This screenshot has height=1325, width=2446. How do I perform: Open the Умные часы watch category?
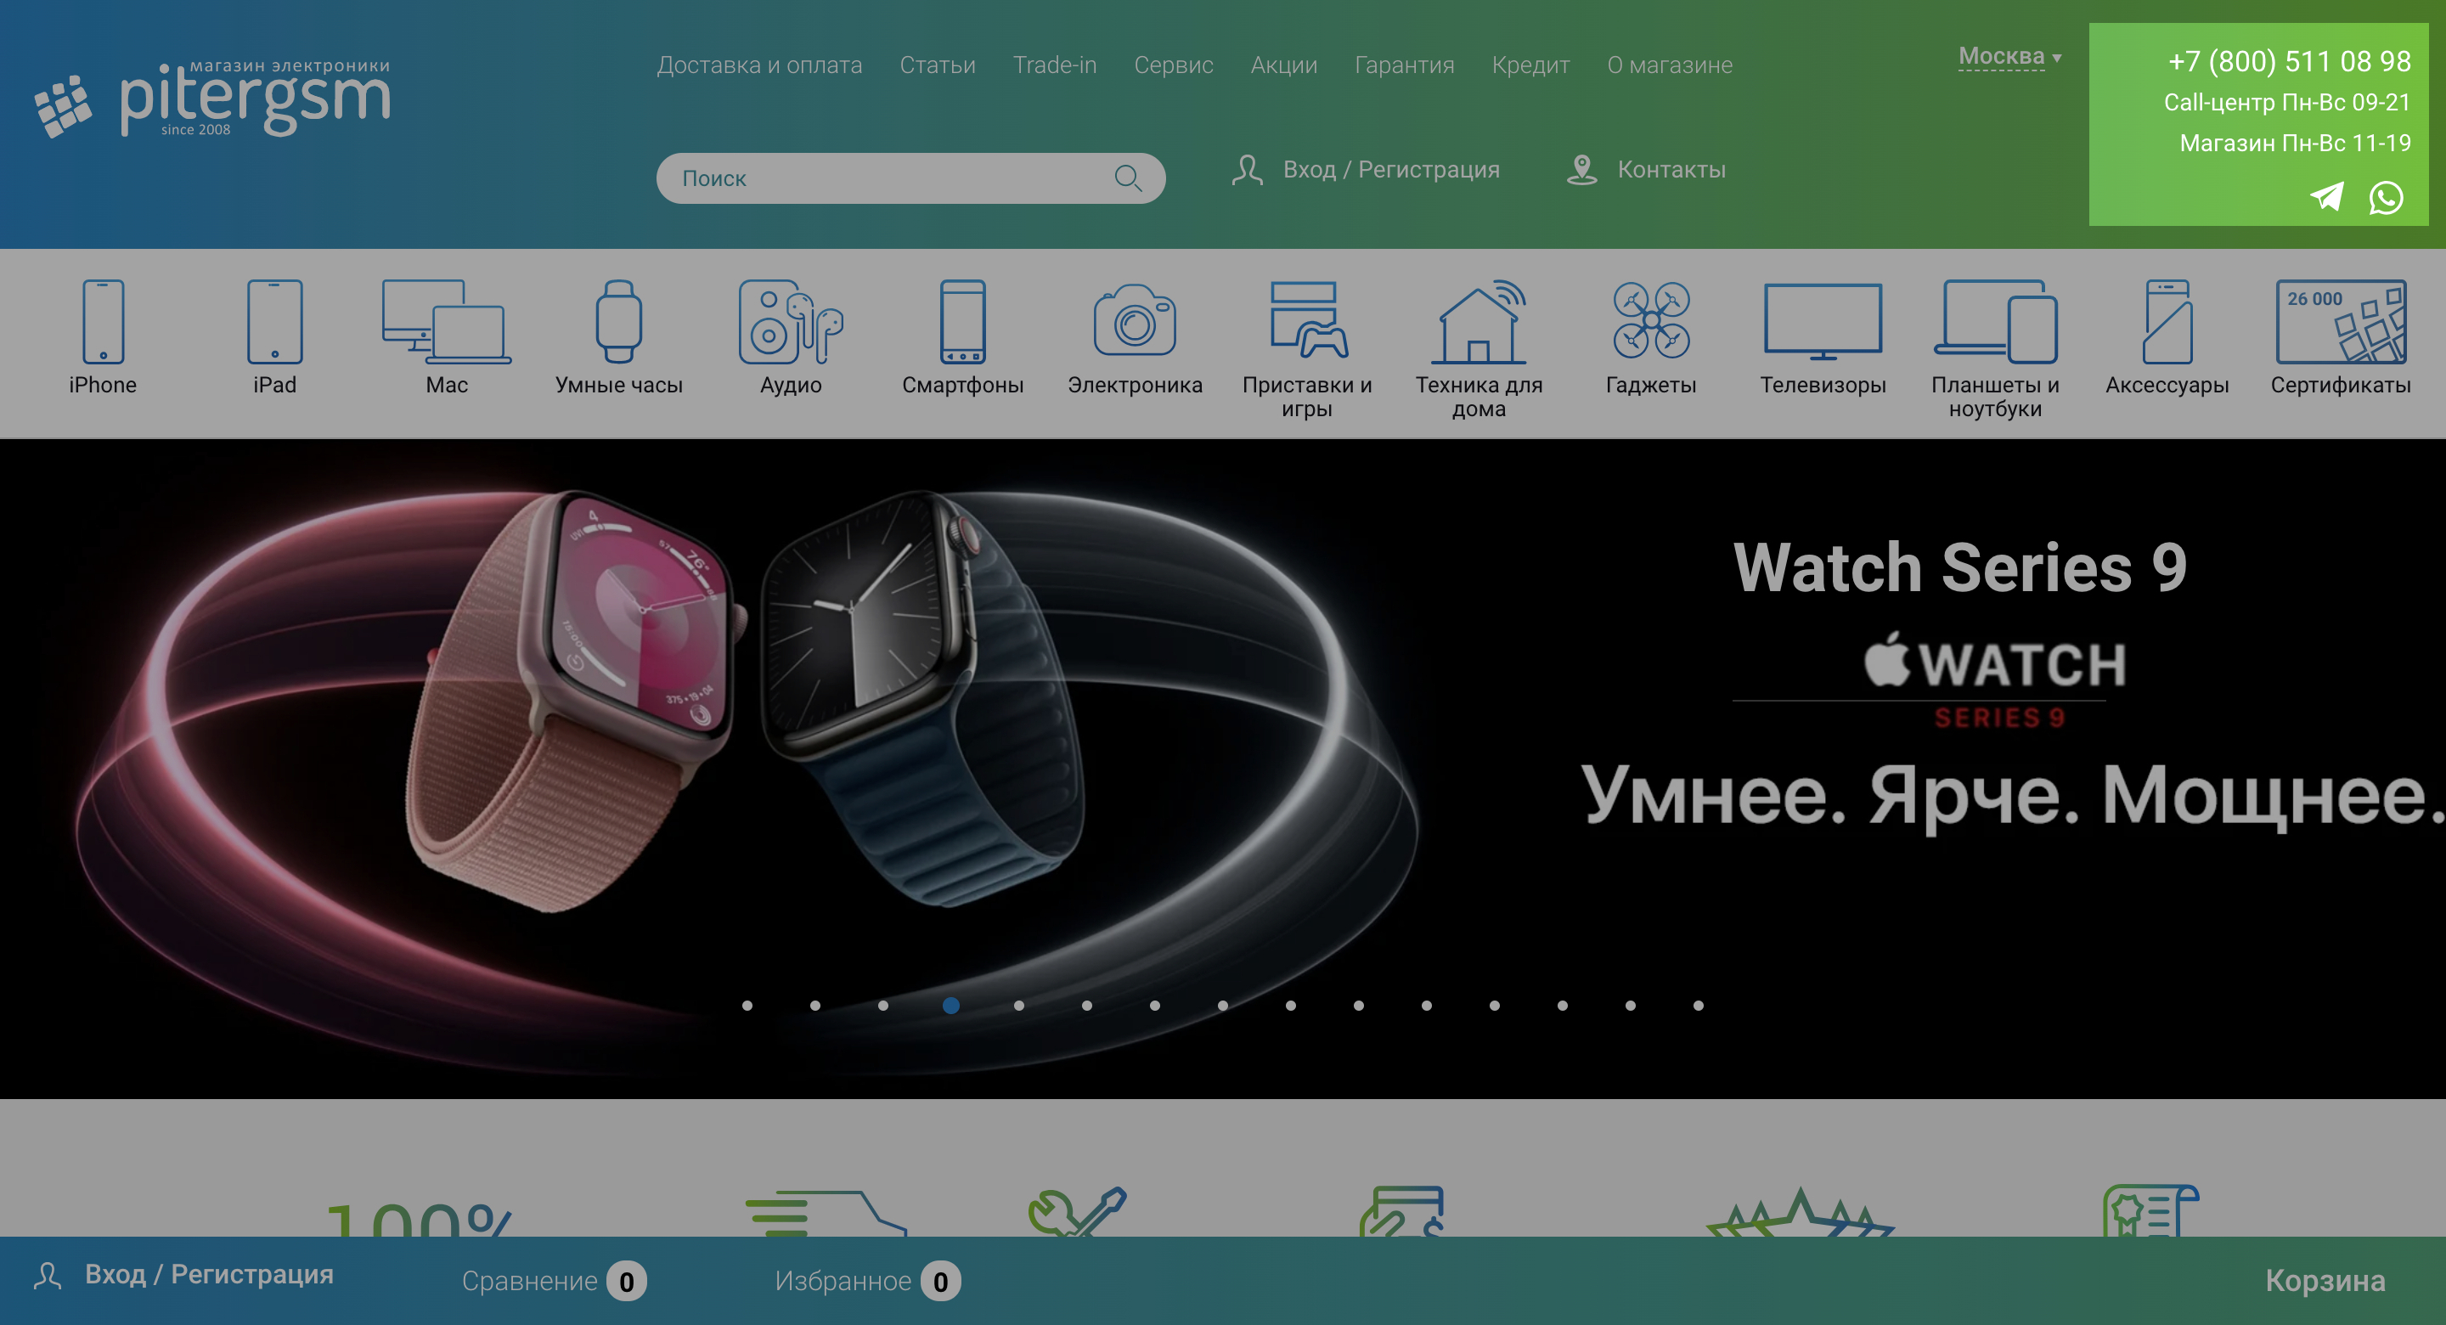tap(619, 322)
